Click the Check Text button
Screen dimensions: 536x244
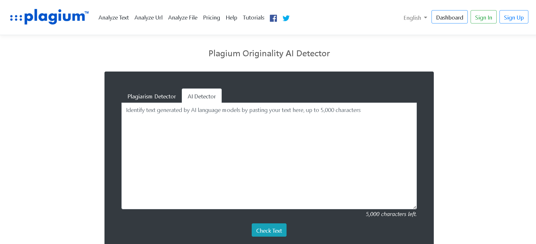[269, 230]
